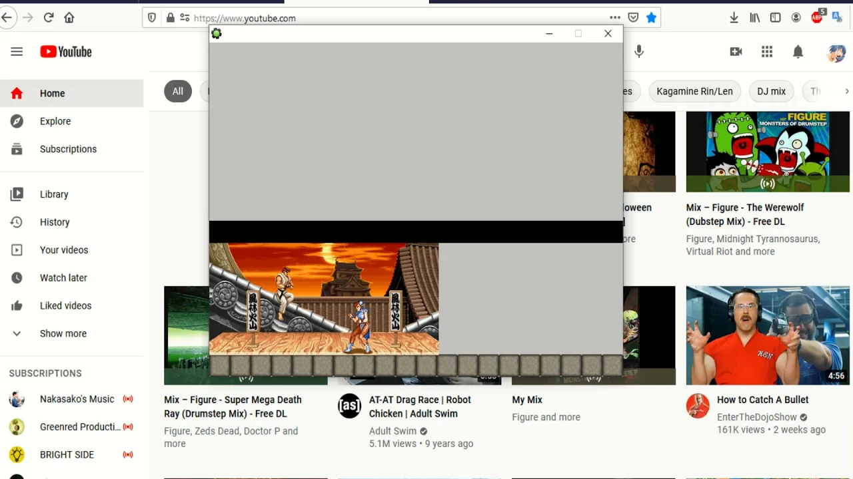The height and width of the screenshot is (479, 853).
Task: Open Firefox account icon
Action: pos(796,18)
